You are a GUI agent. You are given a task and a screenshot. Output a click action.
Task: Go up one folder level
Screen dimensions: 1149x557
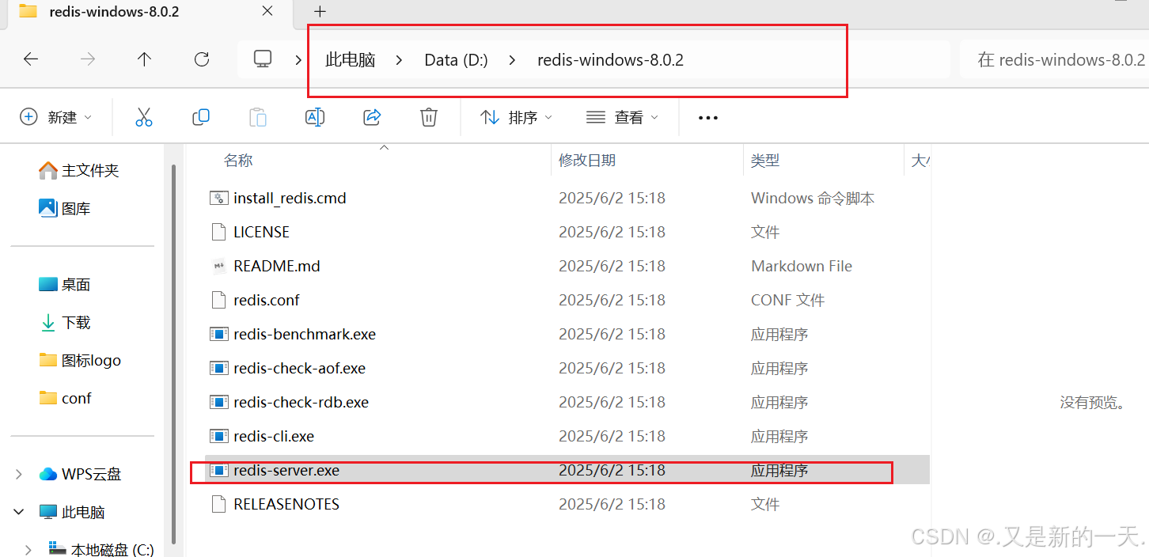coord(144,59)
